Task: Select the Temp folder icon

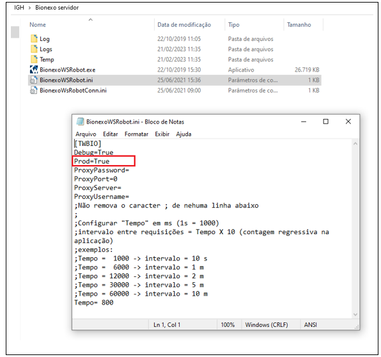Action: pyautogui.click(x=34, y=59)
